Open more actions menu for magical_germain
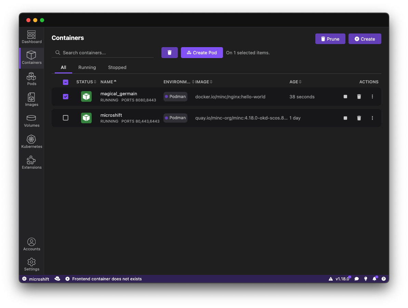 coord(372,97)
